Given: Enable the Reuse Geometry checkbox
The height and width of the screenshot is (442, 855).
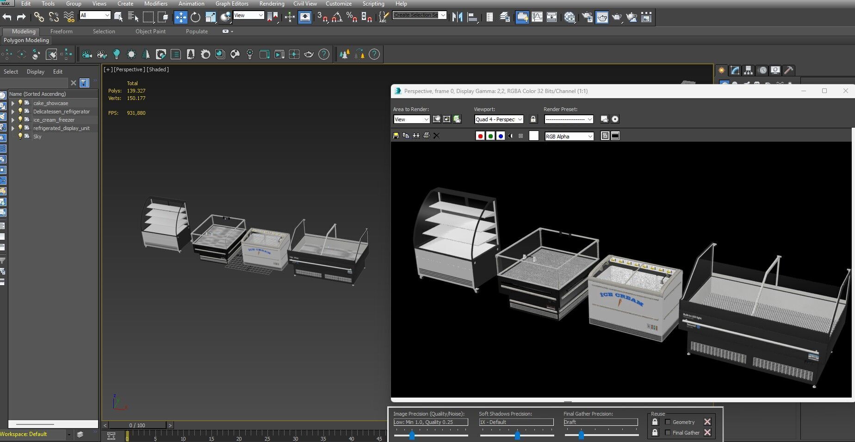Looking at the screenshot, I should (668, 422).
